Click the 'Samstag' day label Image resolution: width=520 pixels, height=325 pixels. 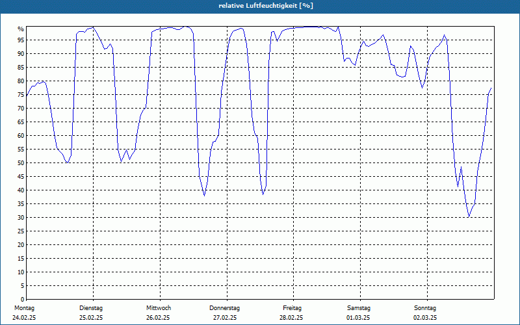(359, 308)
